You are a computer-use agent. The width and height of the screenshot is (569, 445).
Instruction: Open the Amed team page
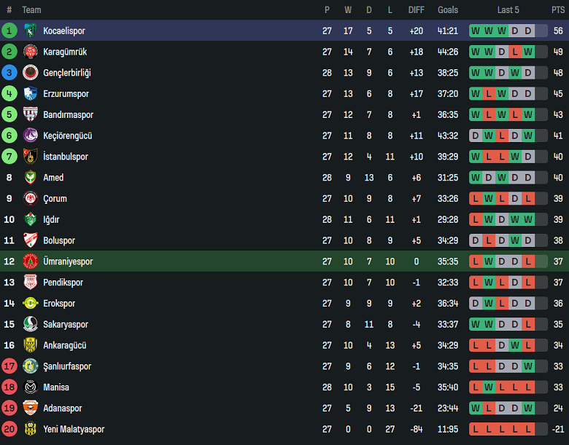pos(53,178)
